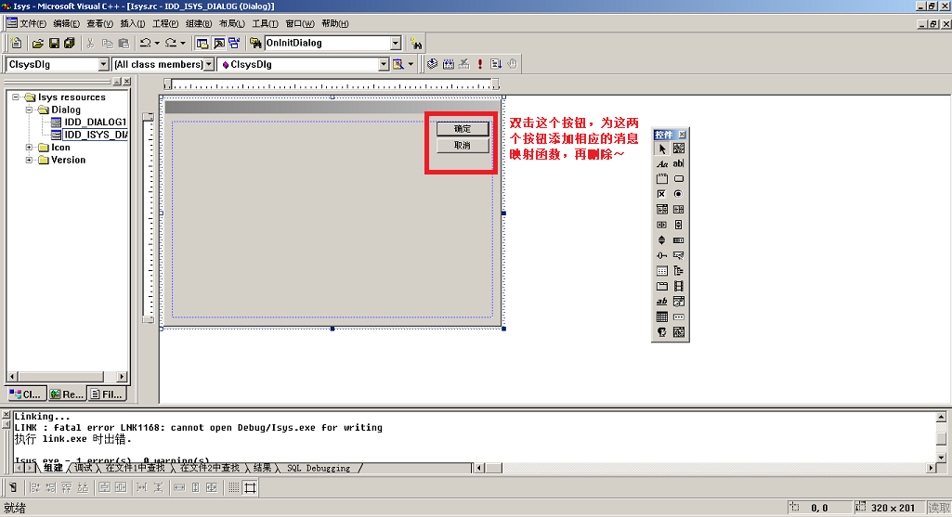The image size is (952, 517).
Task: Click the Redo arrow icon
Action: pos(171,43)
